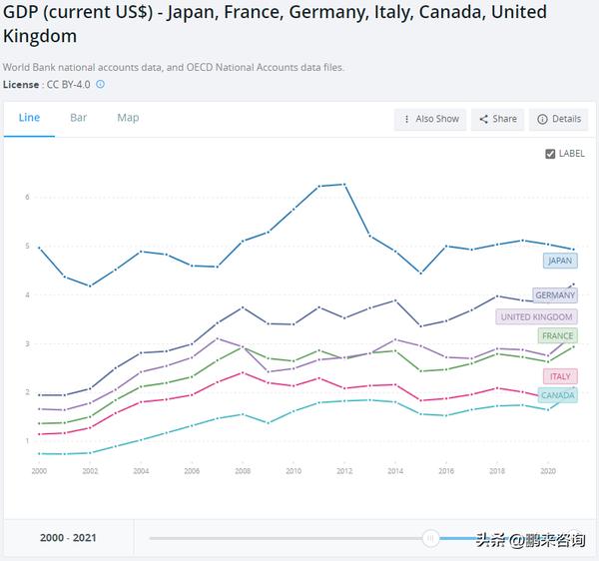Click the 2000 - 2021 year range label

point(67,538)
